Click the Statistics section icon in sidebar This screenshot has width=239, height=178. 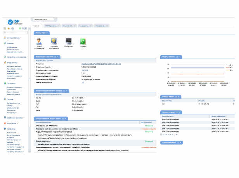[x=4, y=83]
